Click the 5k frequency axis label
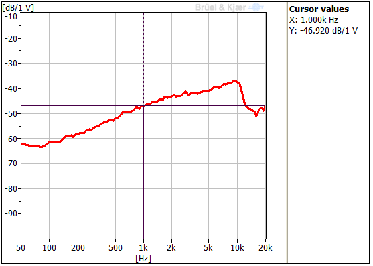 (208, 248)
